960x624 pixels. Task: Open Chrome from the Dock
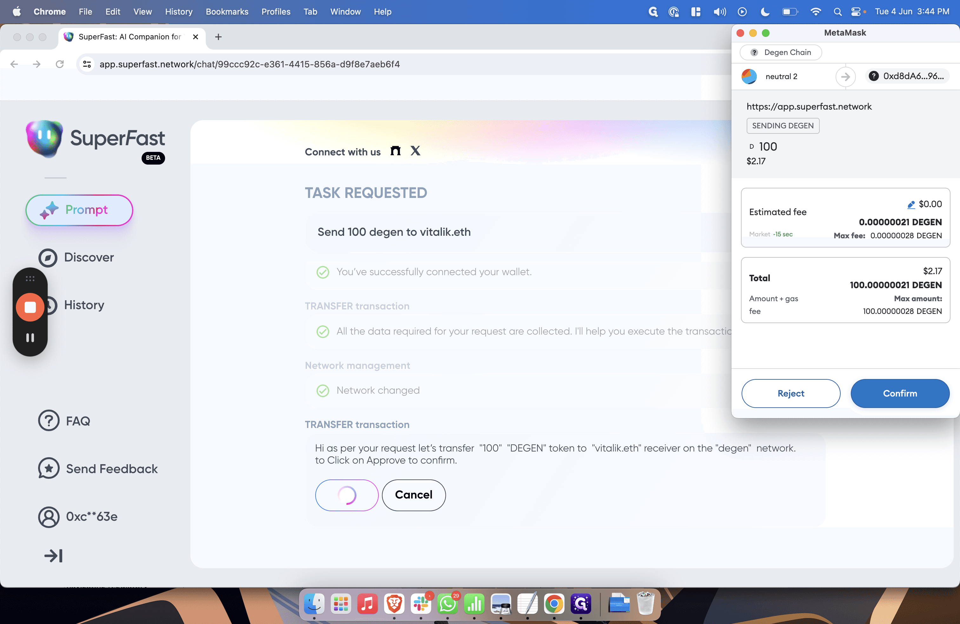554,604
